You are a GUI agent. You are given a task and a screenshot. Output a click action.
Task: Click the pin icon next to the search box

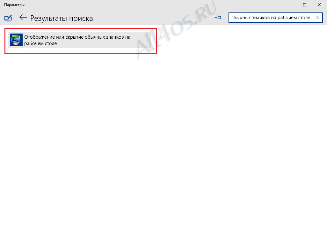click(218, 17)
